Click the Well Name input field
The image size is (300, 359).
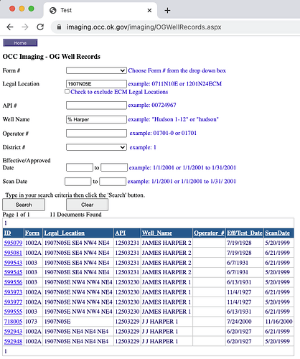click(96, 119)
